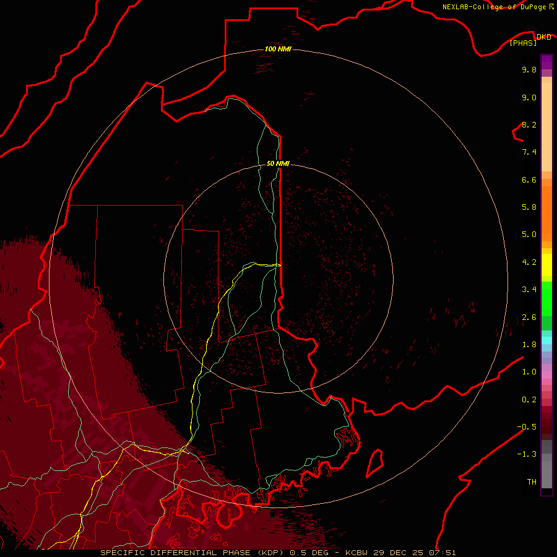Pick the purple top segment of color bar
Image resolution: width=557 pixels, height=557 pixels.
(x=546, y=62)
